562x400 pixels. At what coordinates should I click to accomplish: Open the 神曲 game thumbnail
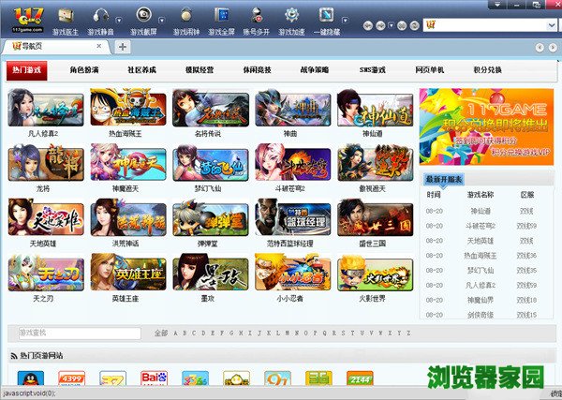(x=293, y=108)
